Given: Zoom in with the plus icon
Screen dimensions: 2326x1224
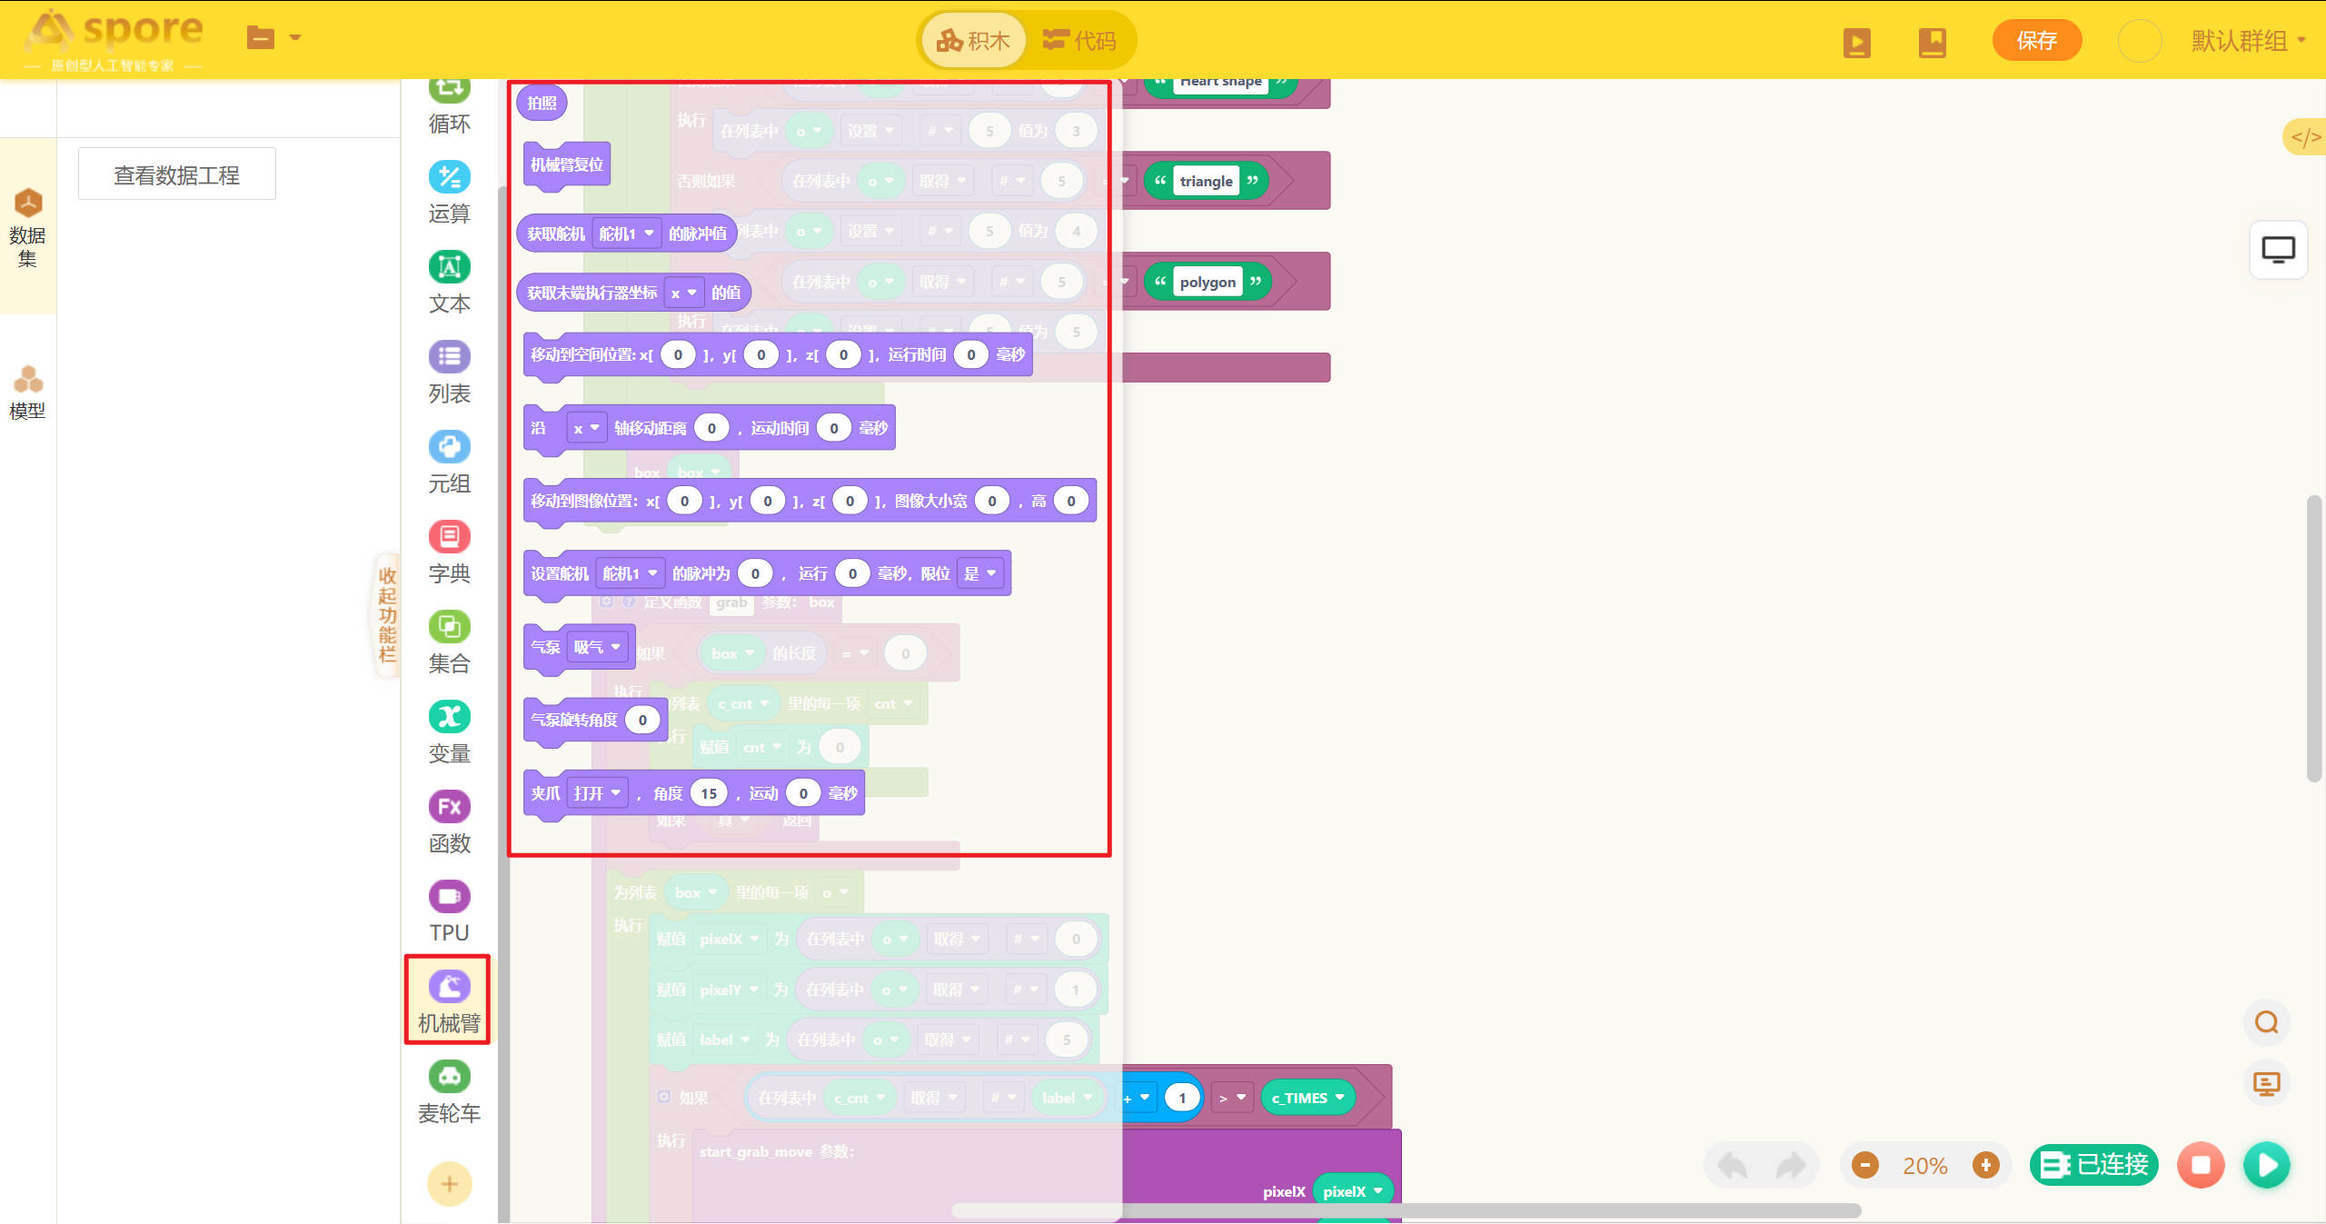Looking at the screenshot, I should point(1985,1164).
